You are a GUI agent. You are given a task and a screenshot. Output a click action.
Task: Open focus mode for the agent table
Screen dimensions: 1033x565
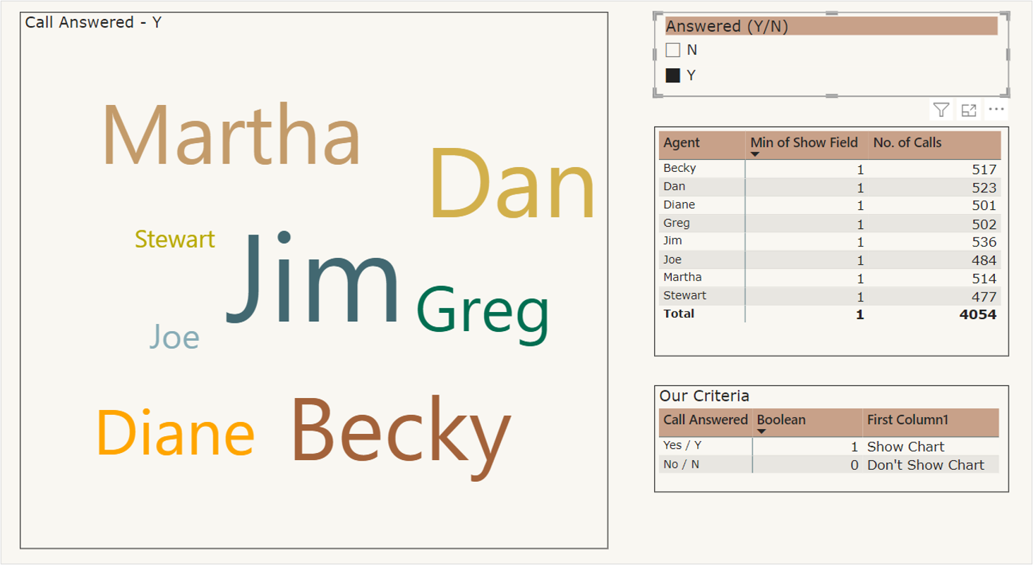tap(969, 110)
